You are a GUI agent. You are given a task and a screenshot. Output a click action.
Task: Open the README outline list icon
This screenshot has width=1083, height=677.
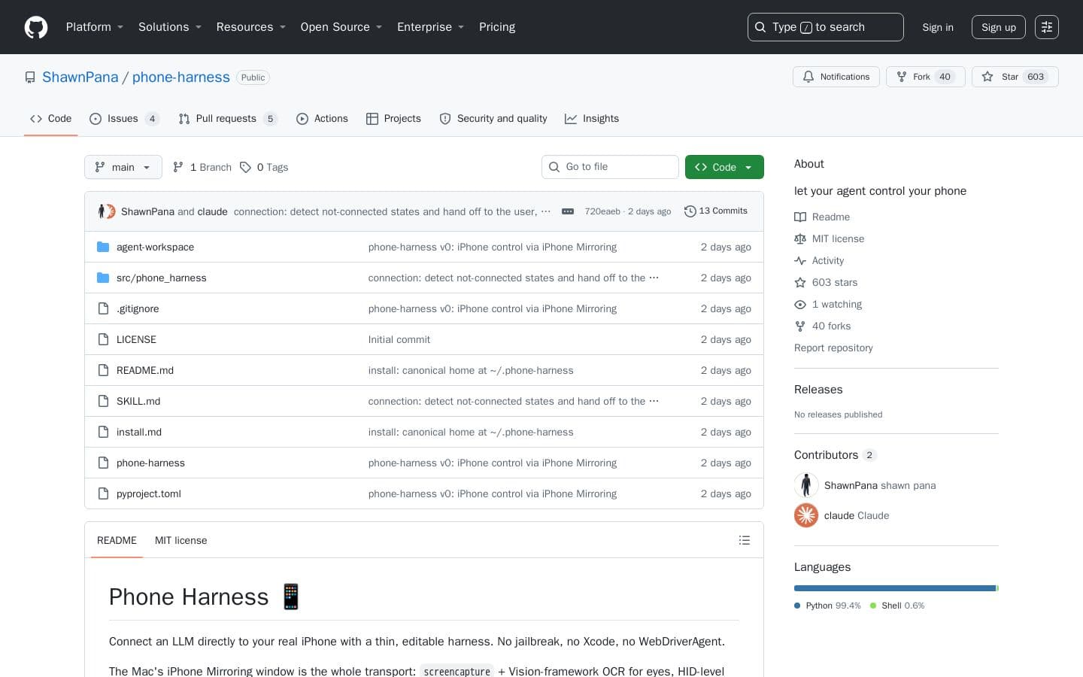tap(745, 540)
